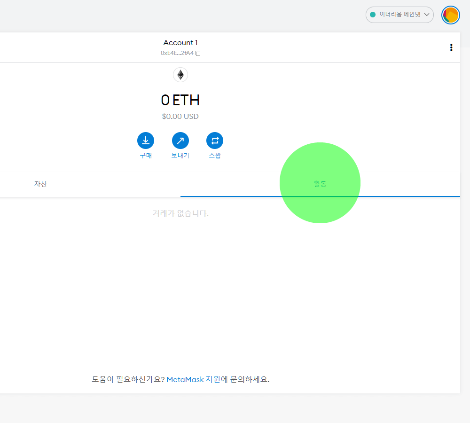The image size is (470, 423).
Task: Click the teal network status dot
Action: 374,15
